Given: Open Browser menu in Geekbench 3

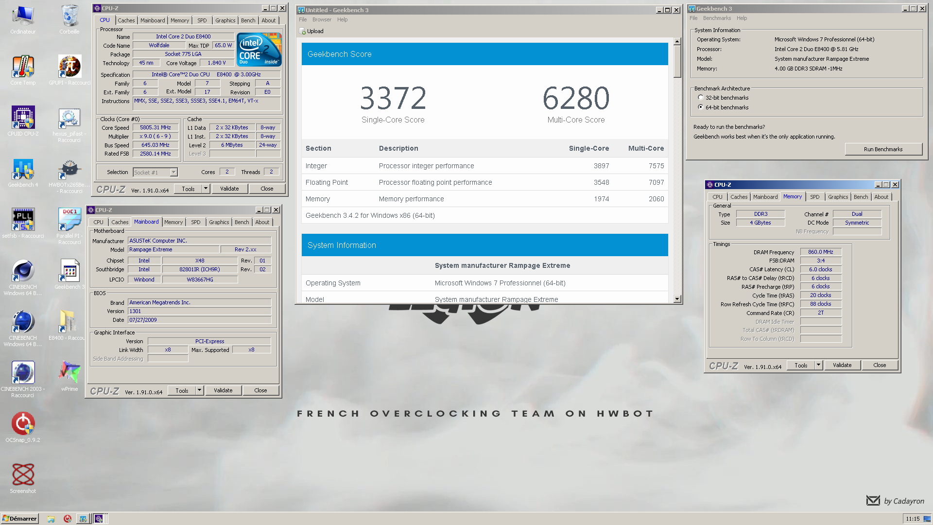Looking at the screenshot, I should 322,19.
